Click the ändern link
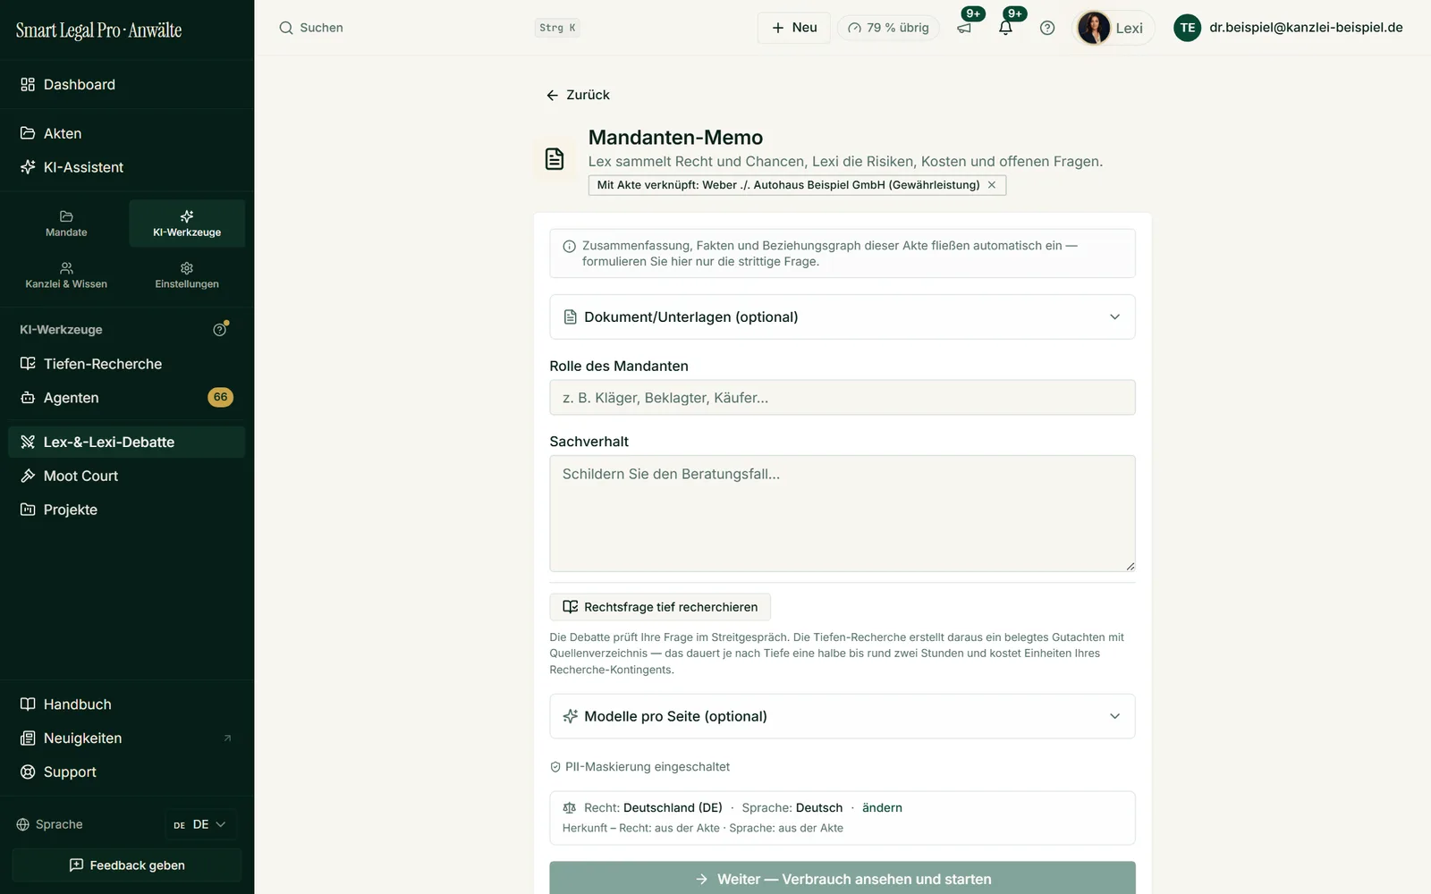Viewport: 1431px width, 894px height. (882, 808)
